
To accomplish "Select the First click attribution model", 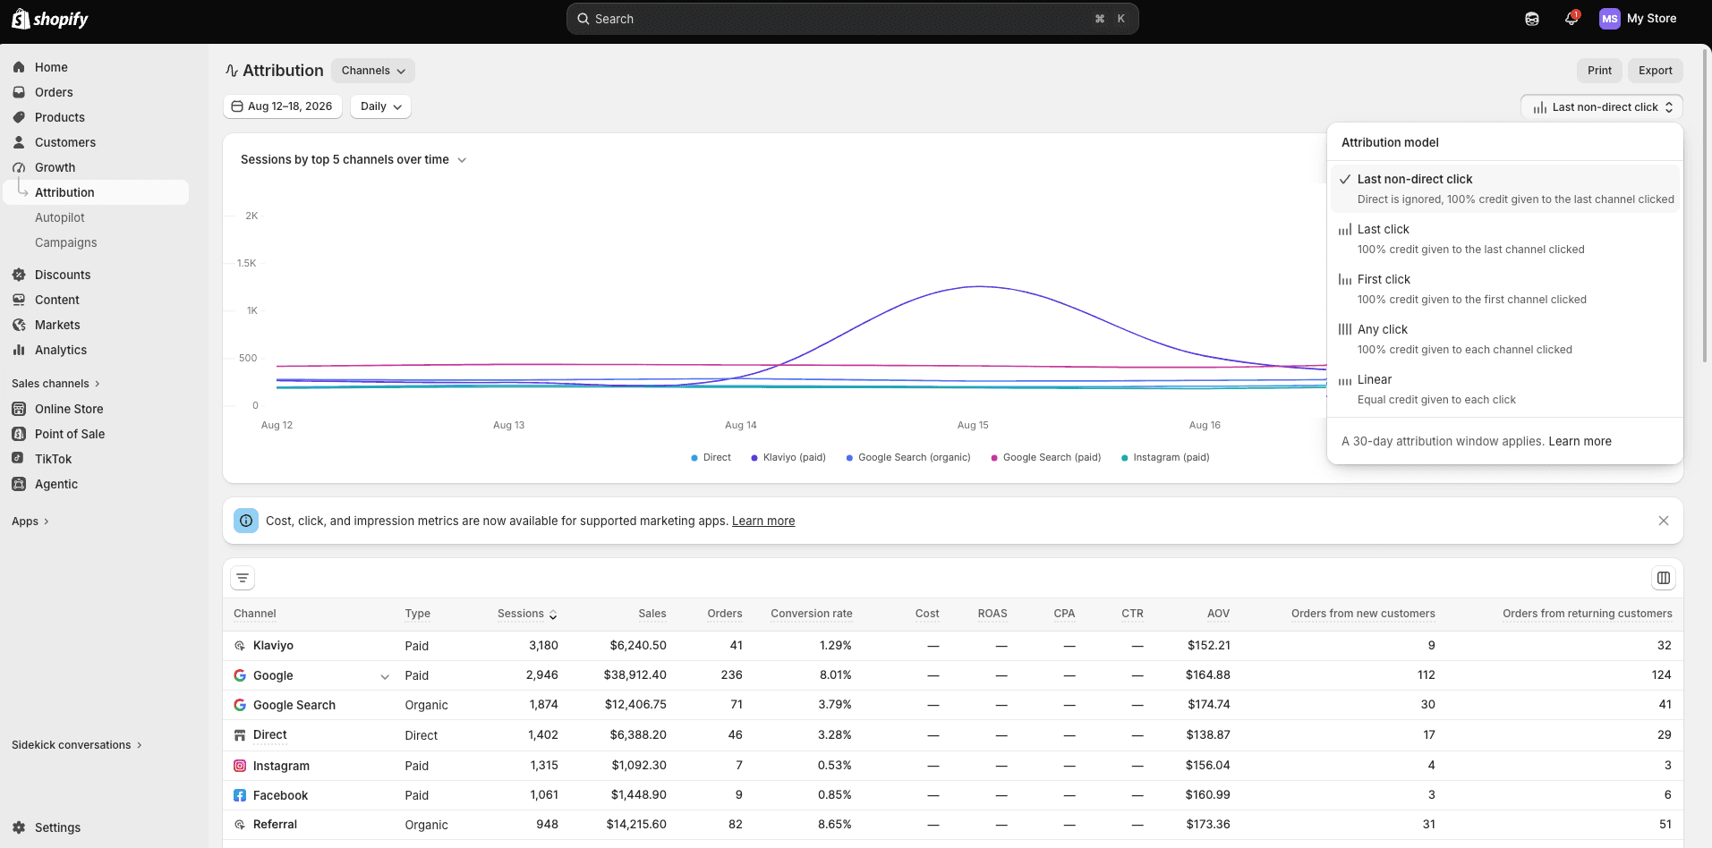I will [1505, 289].
